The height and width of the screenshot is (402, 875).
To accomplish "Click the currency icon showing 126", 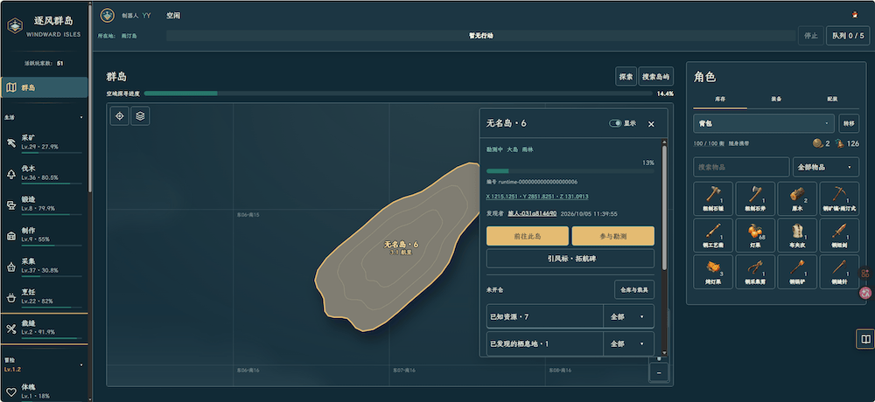I will (x=839, y=143).
